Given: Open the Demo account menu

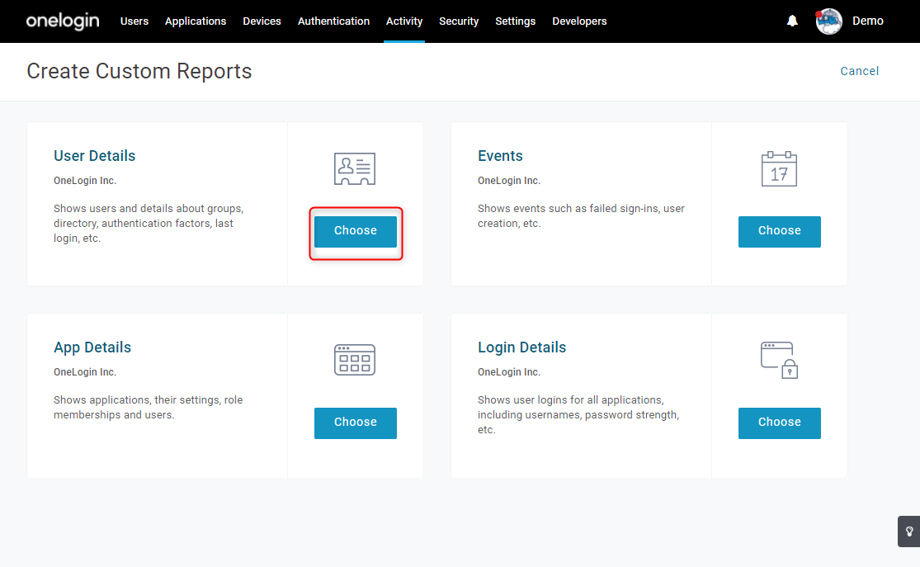Looking at the screenshot, I should point(868,21).
